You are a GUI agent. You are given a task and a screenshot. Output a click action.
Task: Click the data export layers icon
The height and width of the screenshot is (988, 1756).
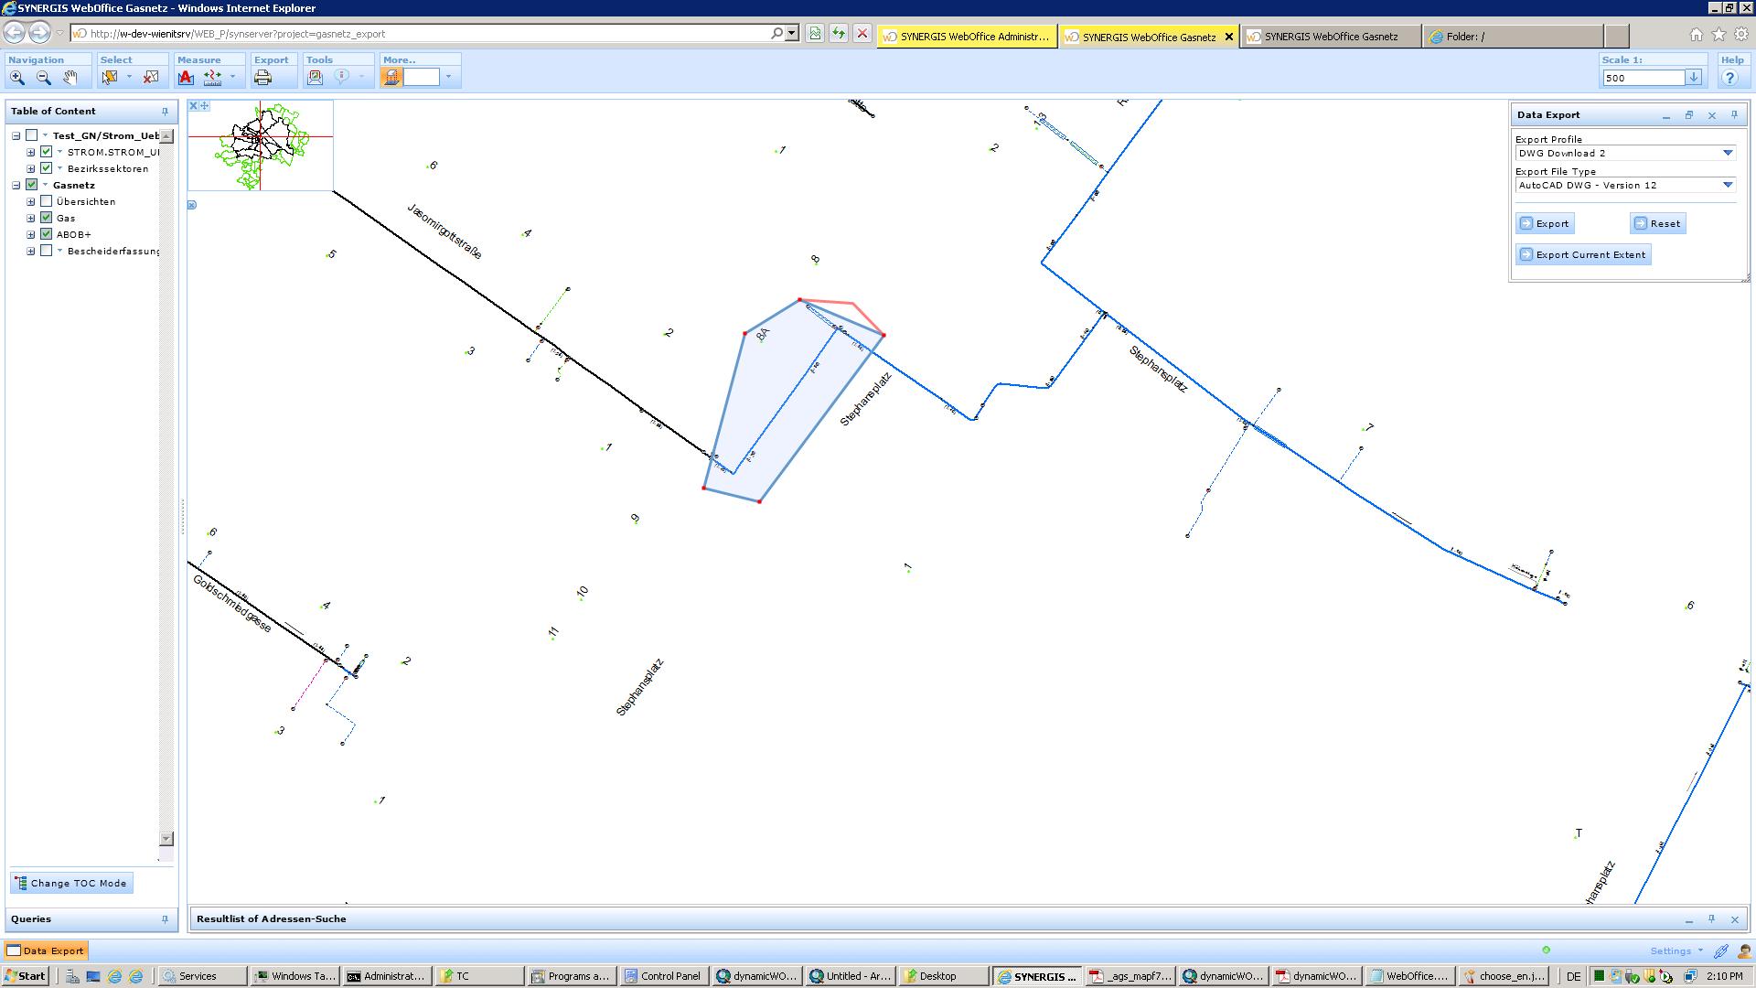tap(391, 78)
